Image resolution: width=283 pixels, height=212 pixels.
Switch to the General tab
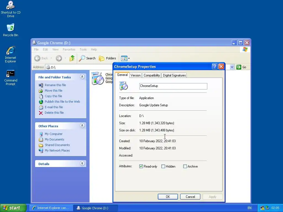[x=122, y=75]
